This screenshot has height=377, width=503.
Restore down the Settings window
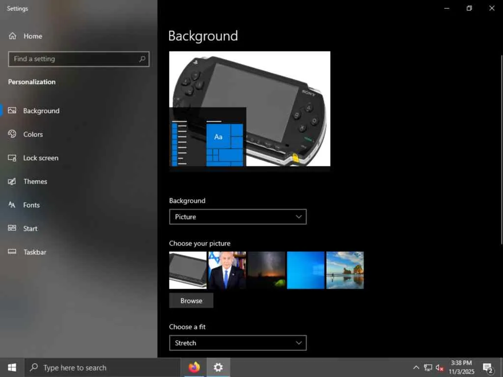(x=469, y=8)
